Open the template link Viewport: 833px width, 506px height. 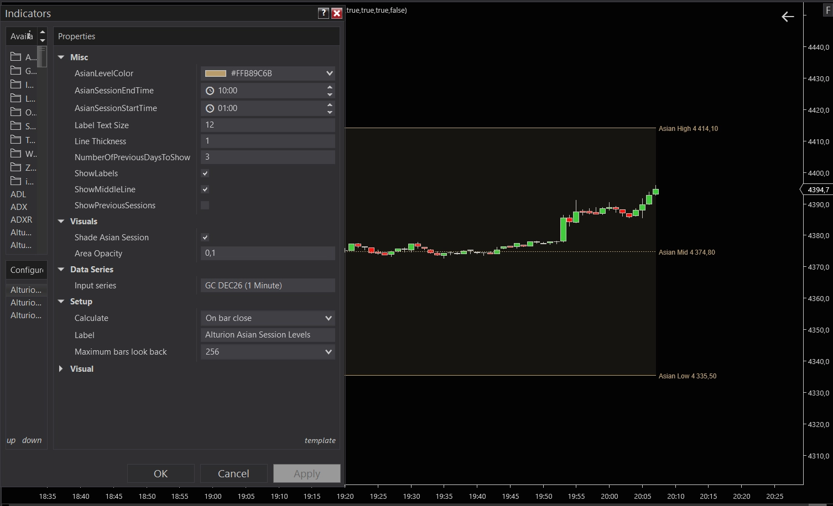point(320,440)
